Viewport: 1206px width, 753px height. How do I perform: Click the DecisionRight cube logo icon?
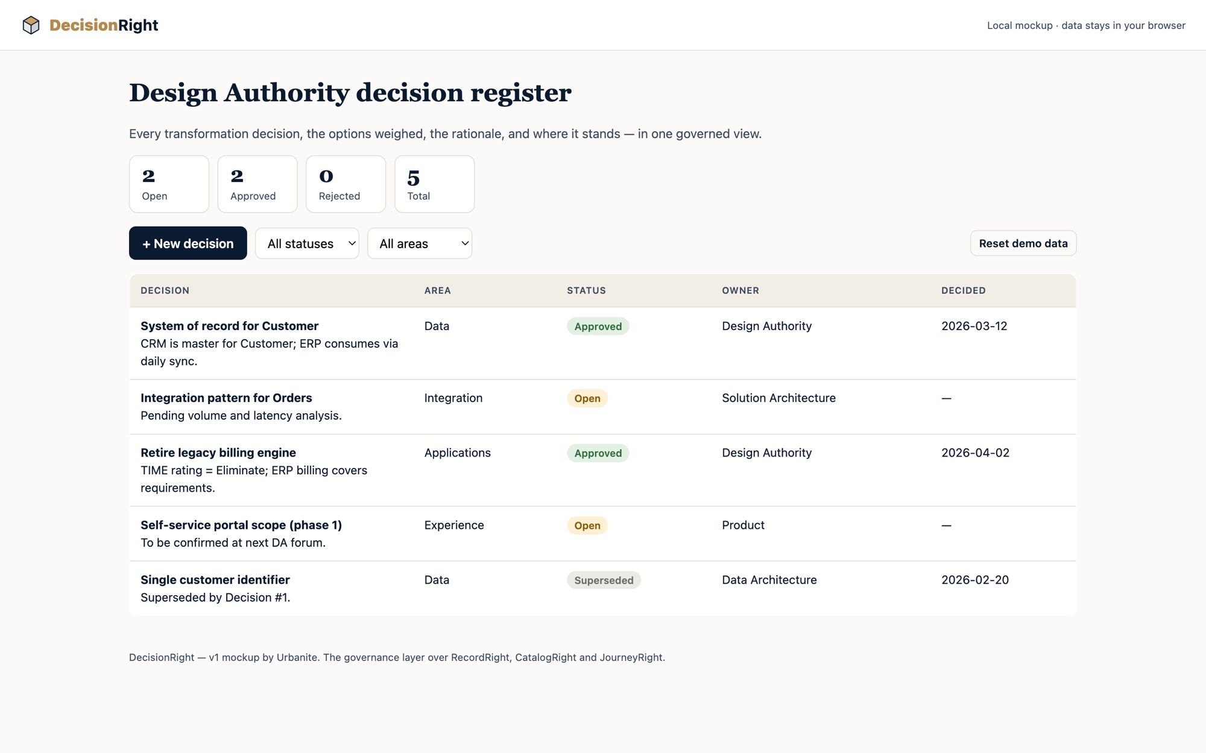(31, 25)
